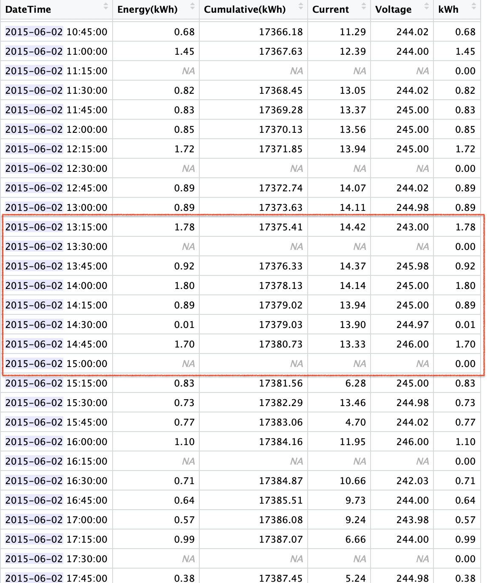
Task: Select the energy value 1.80
Action: point(184,286)
